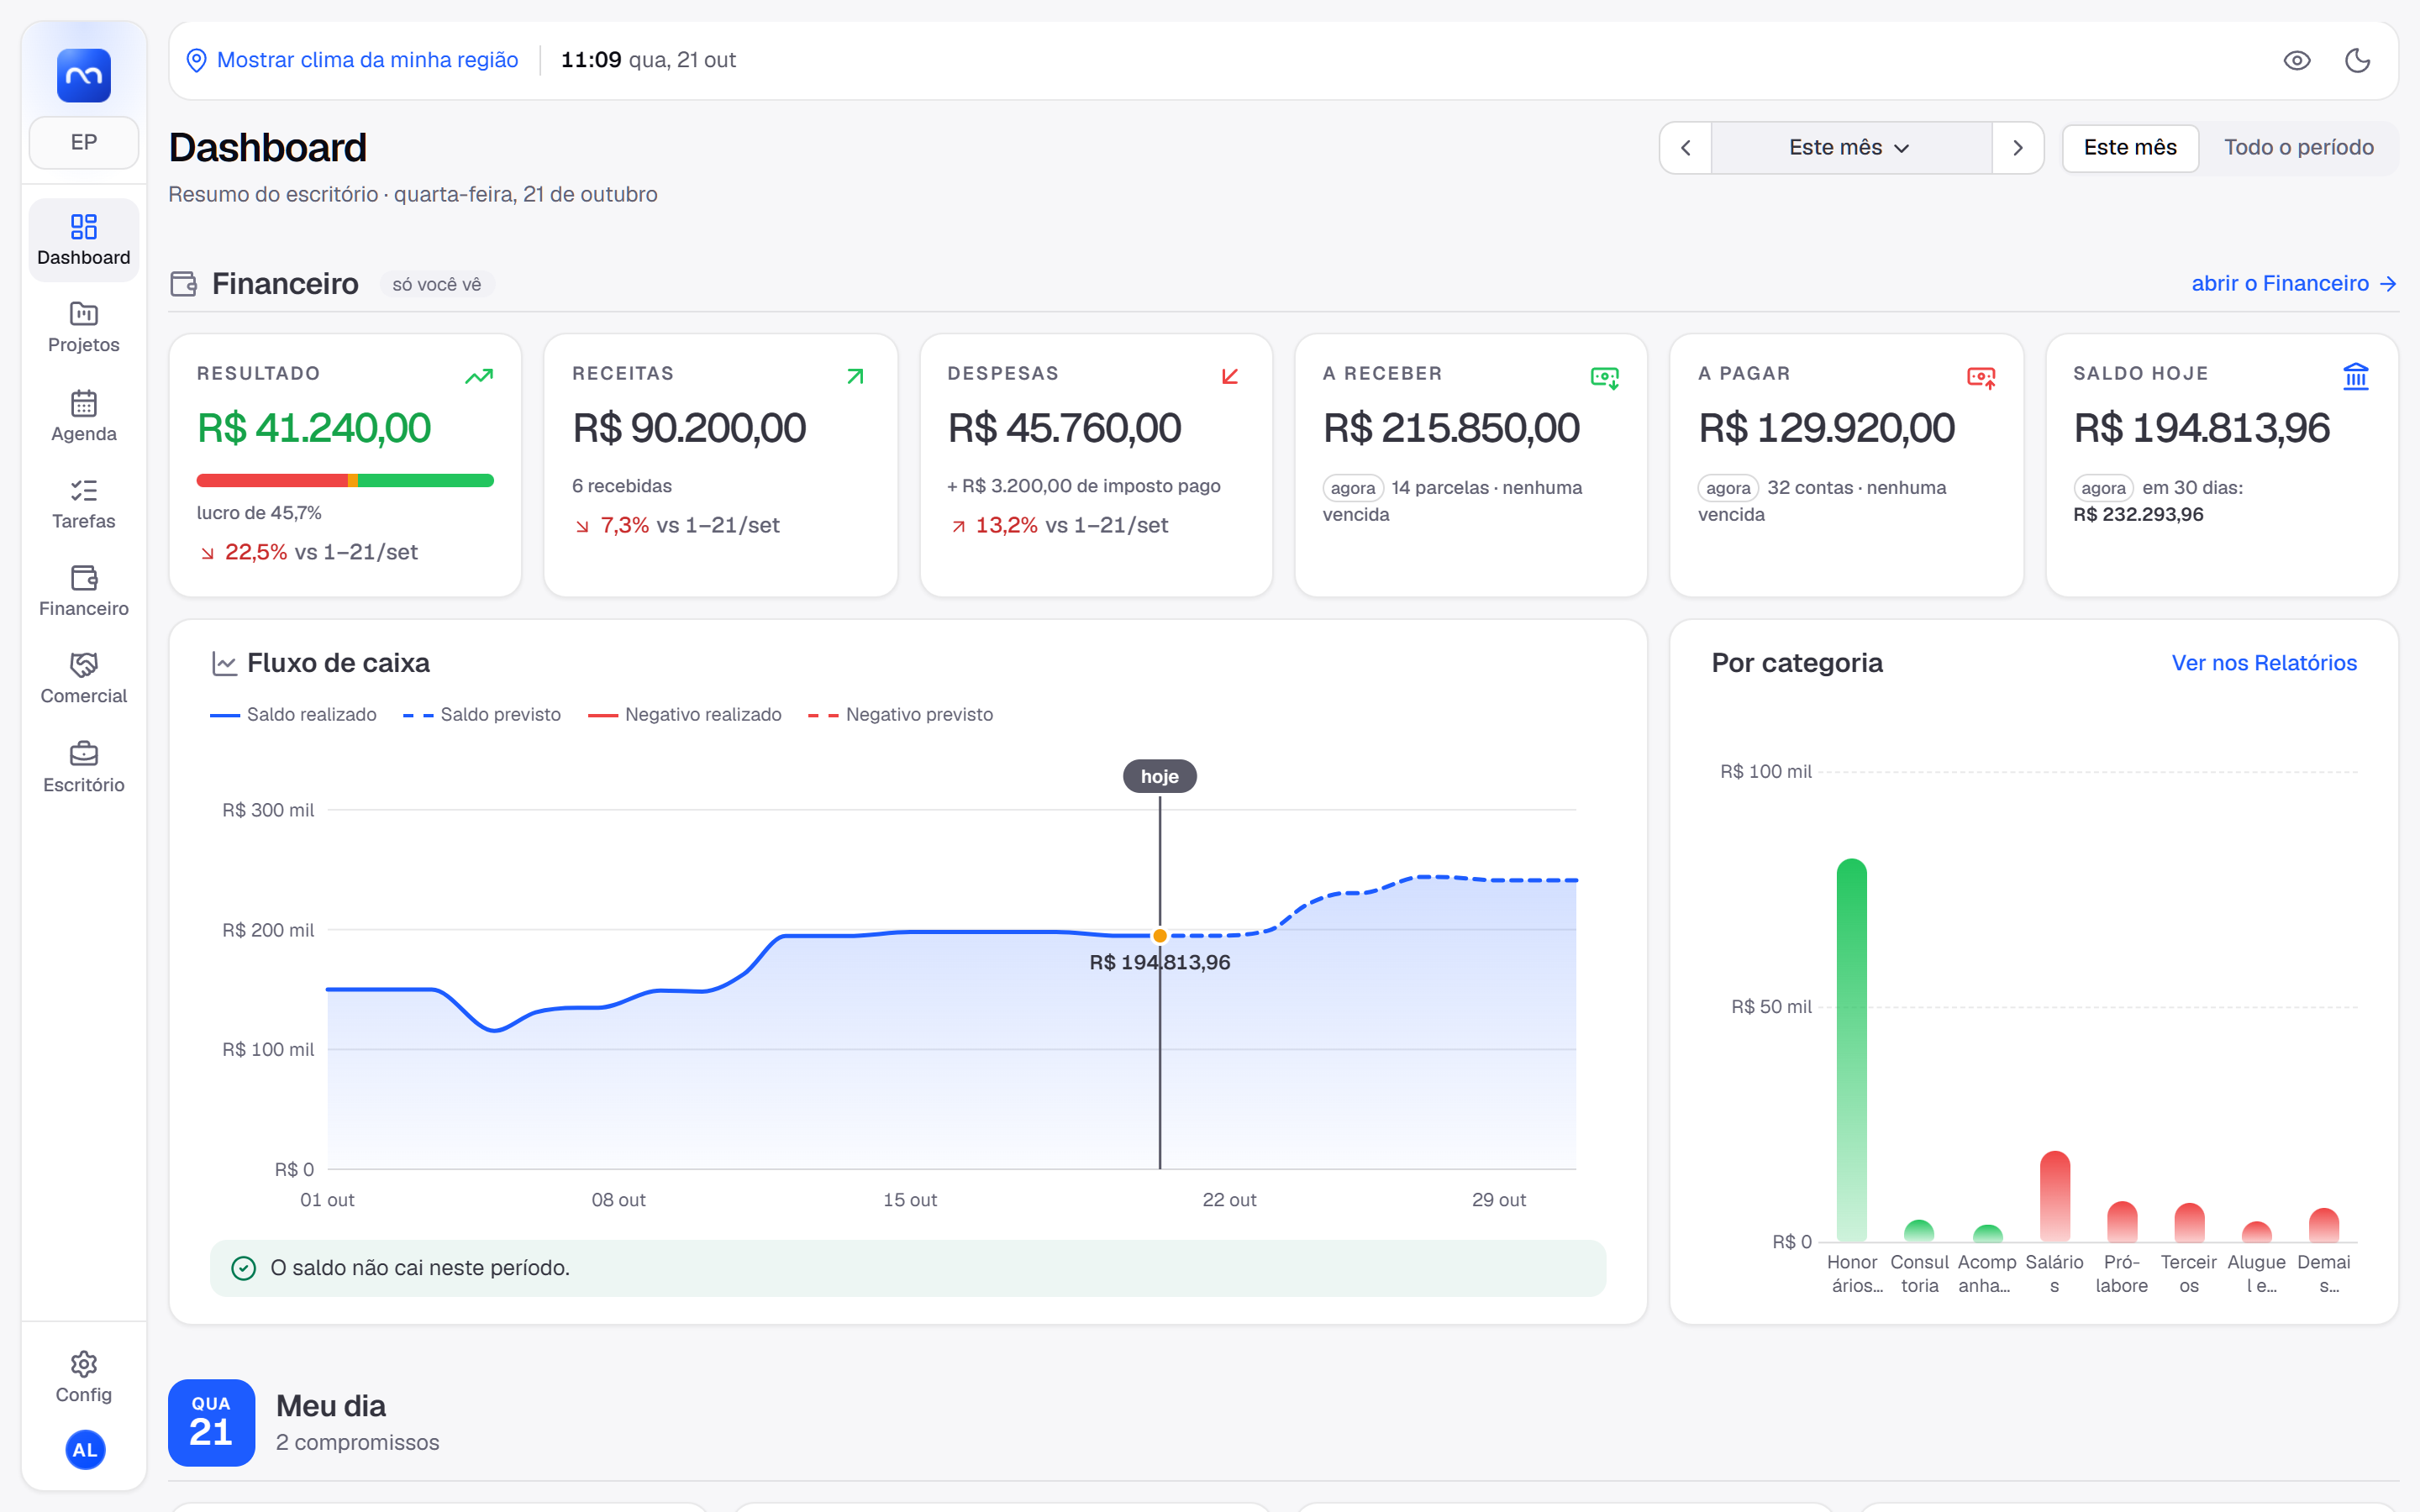Screen dimensions: 2420x1512
Task: Click Ver nos Relatórios link
Action: 2264,663
